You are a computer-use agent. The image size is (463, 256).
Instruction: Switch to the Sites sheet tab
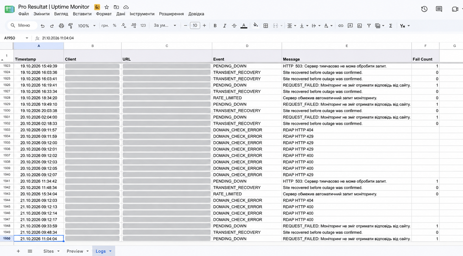[48, 251]
